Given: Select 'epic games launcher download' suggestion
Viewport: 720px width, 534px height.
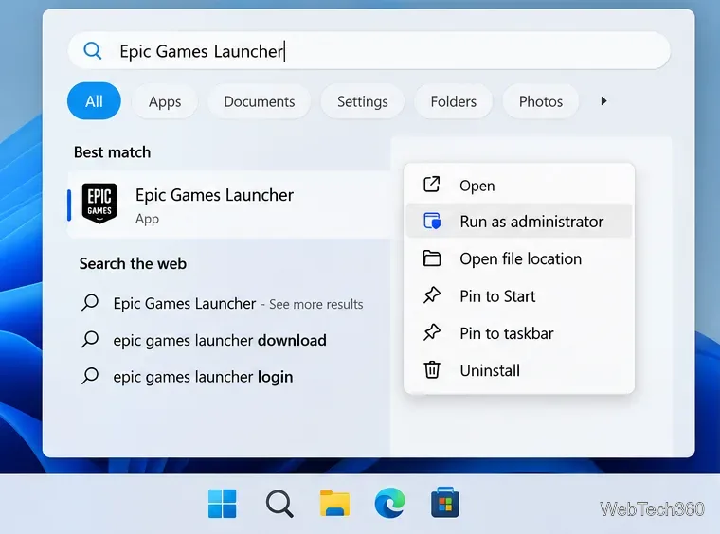Looking at the screenshot, I should pos(204,340).
